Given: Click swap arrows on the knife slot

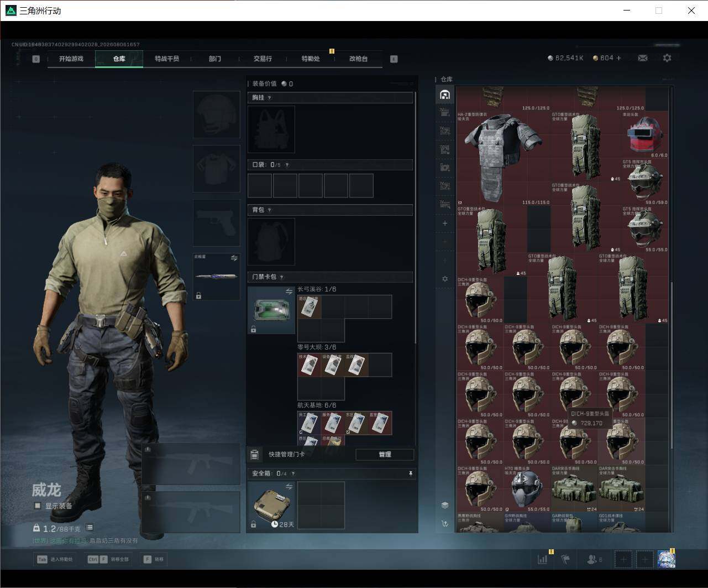Looking at the screenshot, I should [x=234, y=258].
